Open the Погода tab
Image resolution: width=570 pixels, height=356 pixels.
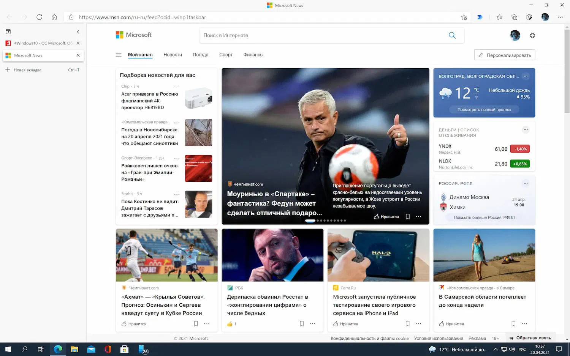201,55
